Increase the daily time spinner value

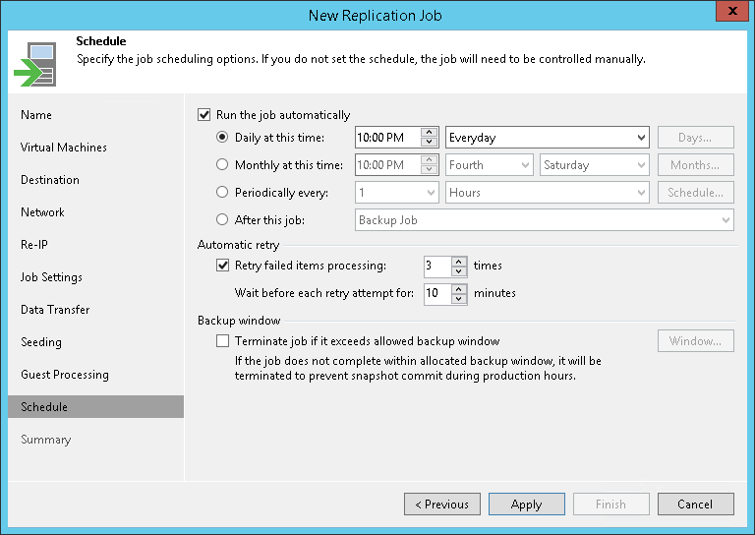coord(429,133)
